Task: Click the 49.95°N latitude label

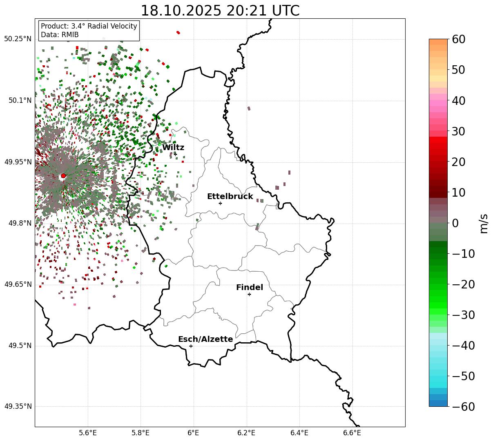Action: [18, 162]
